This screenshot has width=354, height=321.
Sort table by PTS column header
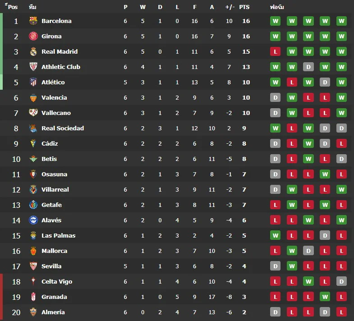(x=244, y=7)
